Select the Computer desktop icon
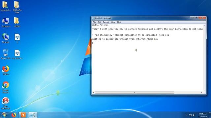Screen dimensions: 211x118 tap(6, 22)
